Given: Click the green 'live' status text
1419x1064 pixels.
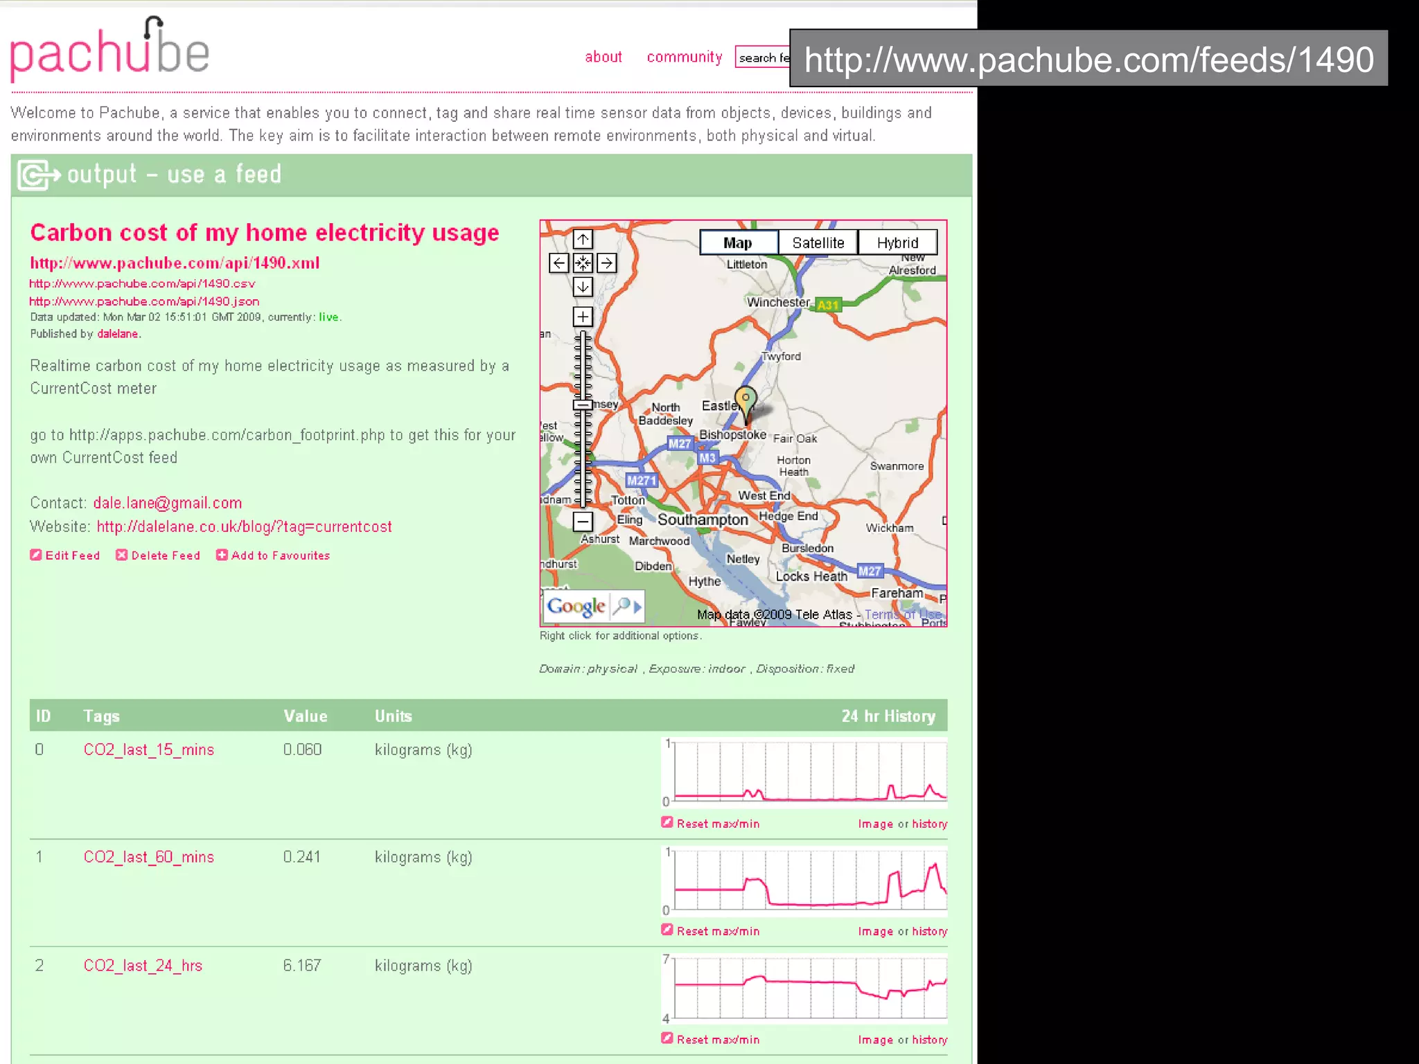Looking at the screenshot, I should pos(328,317).
